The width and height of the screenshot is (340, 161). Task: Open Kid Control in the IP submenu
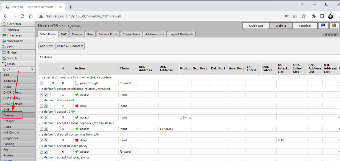18,132
